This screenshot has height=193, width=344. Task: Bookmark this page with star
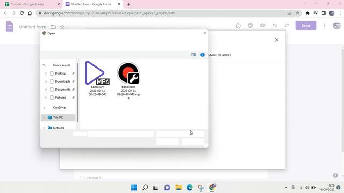point(297,13)
